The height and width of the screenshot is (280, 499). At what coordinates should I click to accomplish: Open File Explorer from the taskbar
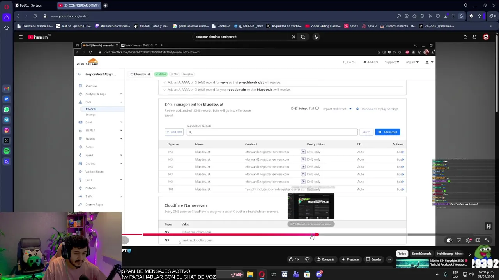250,275
